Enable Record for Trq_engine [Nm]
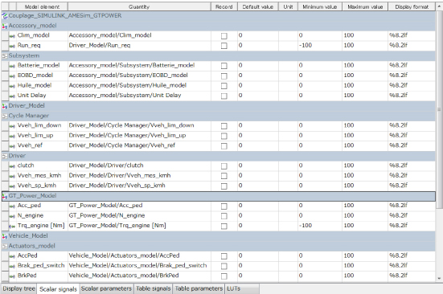443x294 pixels. pyautogui.click(x=224, y=226)
